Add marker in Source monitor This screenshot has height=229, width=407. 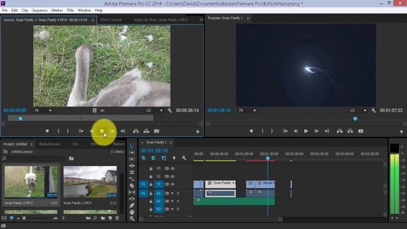click(47, 131)
